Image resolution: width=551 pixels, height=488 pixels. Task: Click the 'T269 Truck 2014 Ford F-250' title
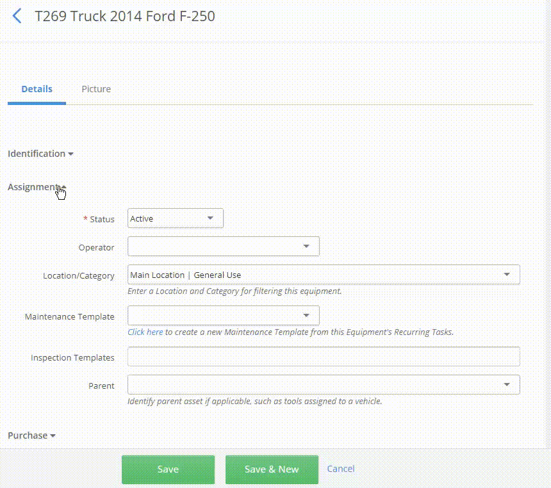(125, 16)
